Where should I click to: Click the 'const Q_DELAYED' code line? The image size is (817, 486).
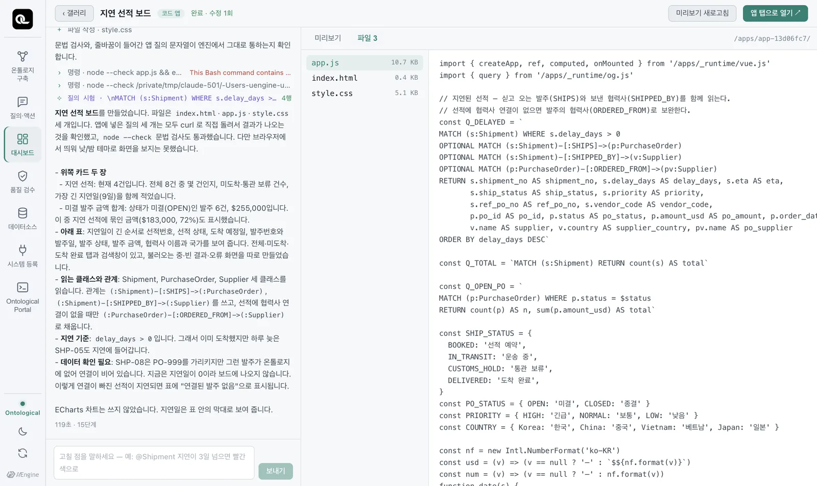coord(481,123)
